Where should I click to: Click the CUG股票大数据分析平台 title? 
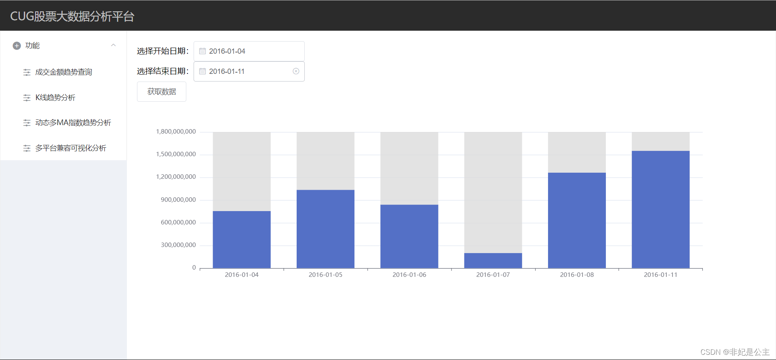point(72,17)
